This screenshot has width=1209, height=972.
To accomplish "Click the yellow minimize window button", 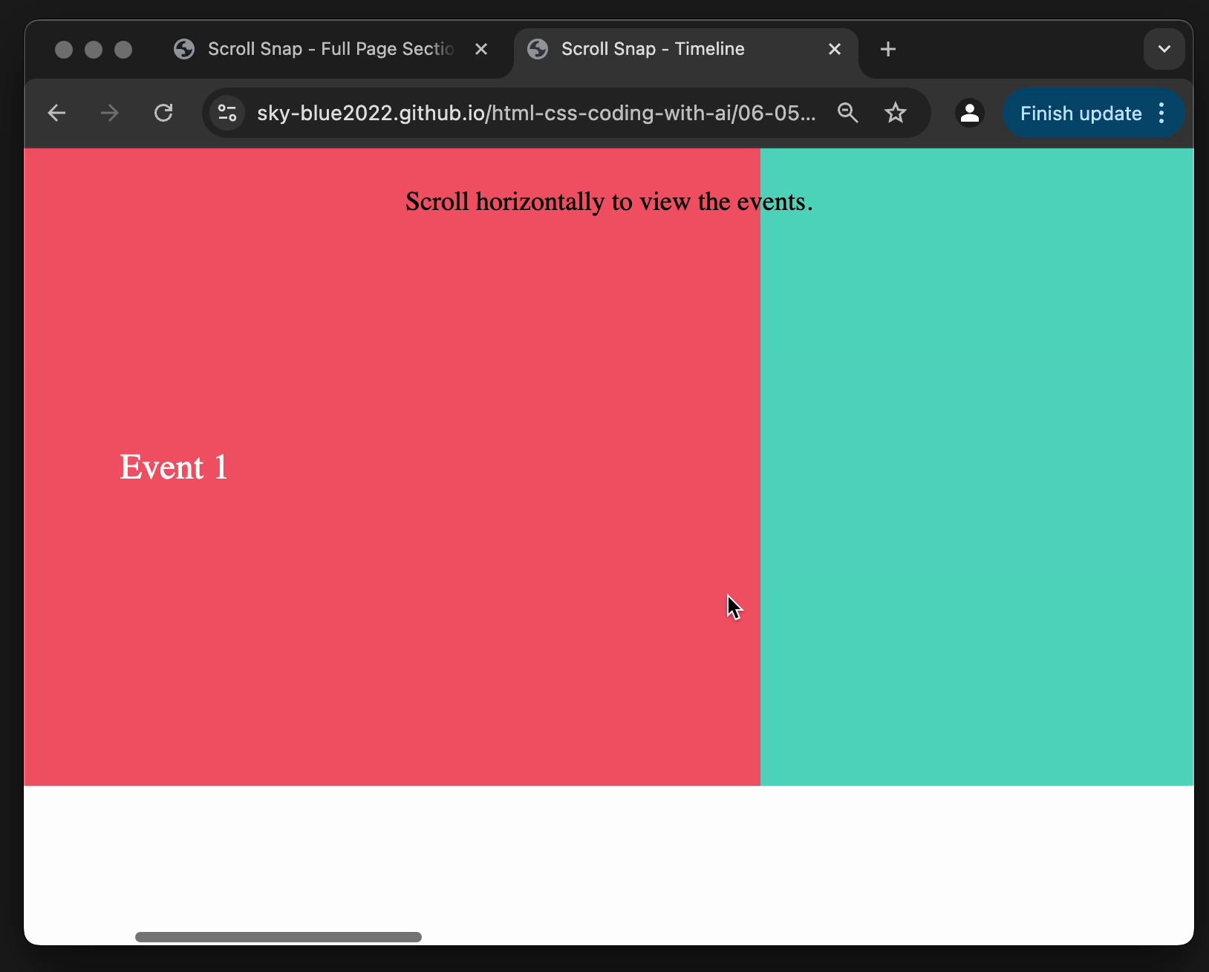I will [94, 49].
